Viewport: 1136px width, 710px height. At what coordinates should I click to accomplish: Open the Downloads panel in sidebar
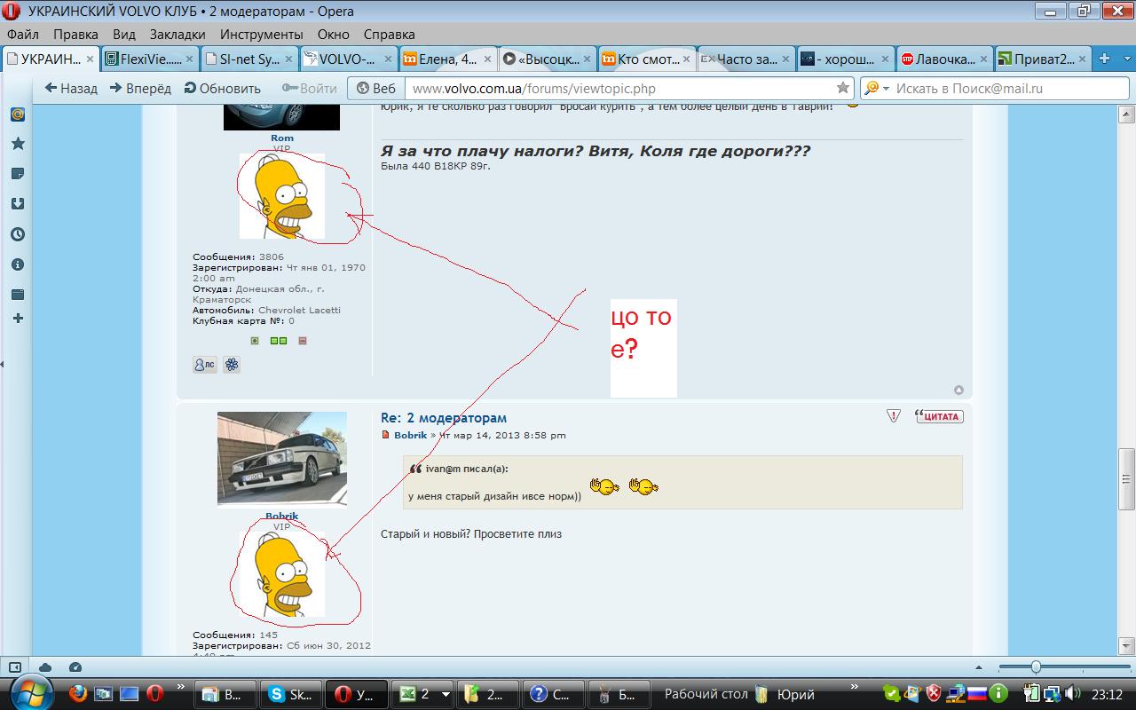[17, 204]
